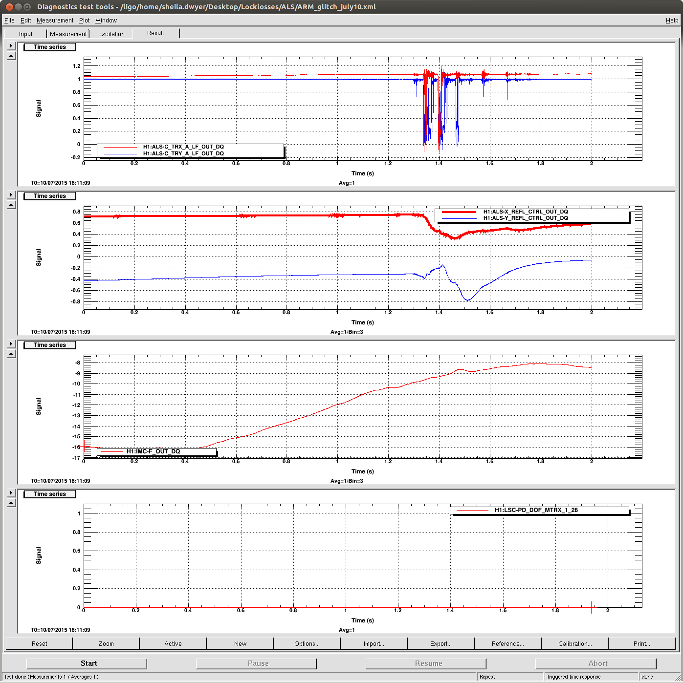Image resolution: width=683 pixels, height=683 pixels.
Task: Switch to the Measurement tab
Action: tap(68, 34)
